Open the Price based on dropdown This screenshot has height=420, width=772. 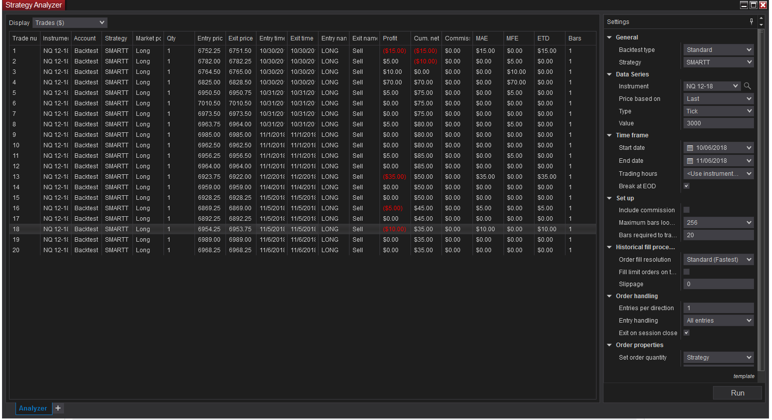point(718,98)
